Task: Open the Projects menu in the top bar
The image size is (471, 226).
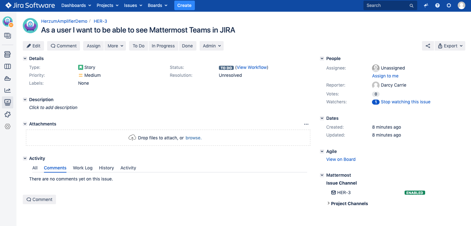Action: 107,5
